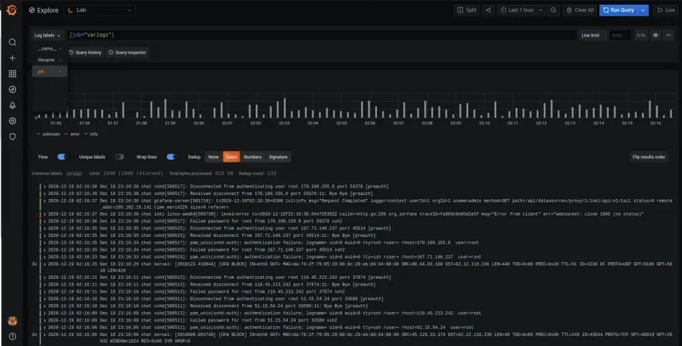Open the Loki data source dropdown
Screen dimensions: 682x346
point(100,10)
